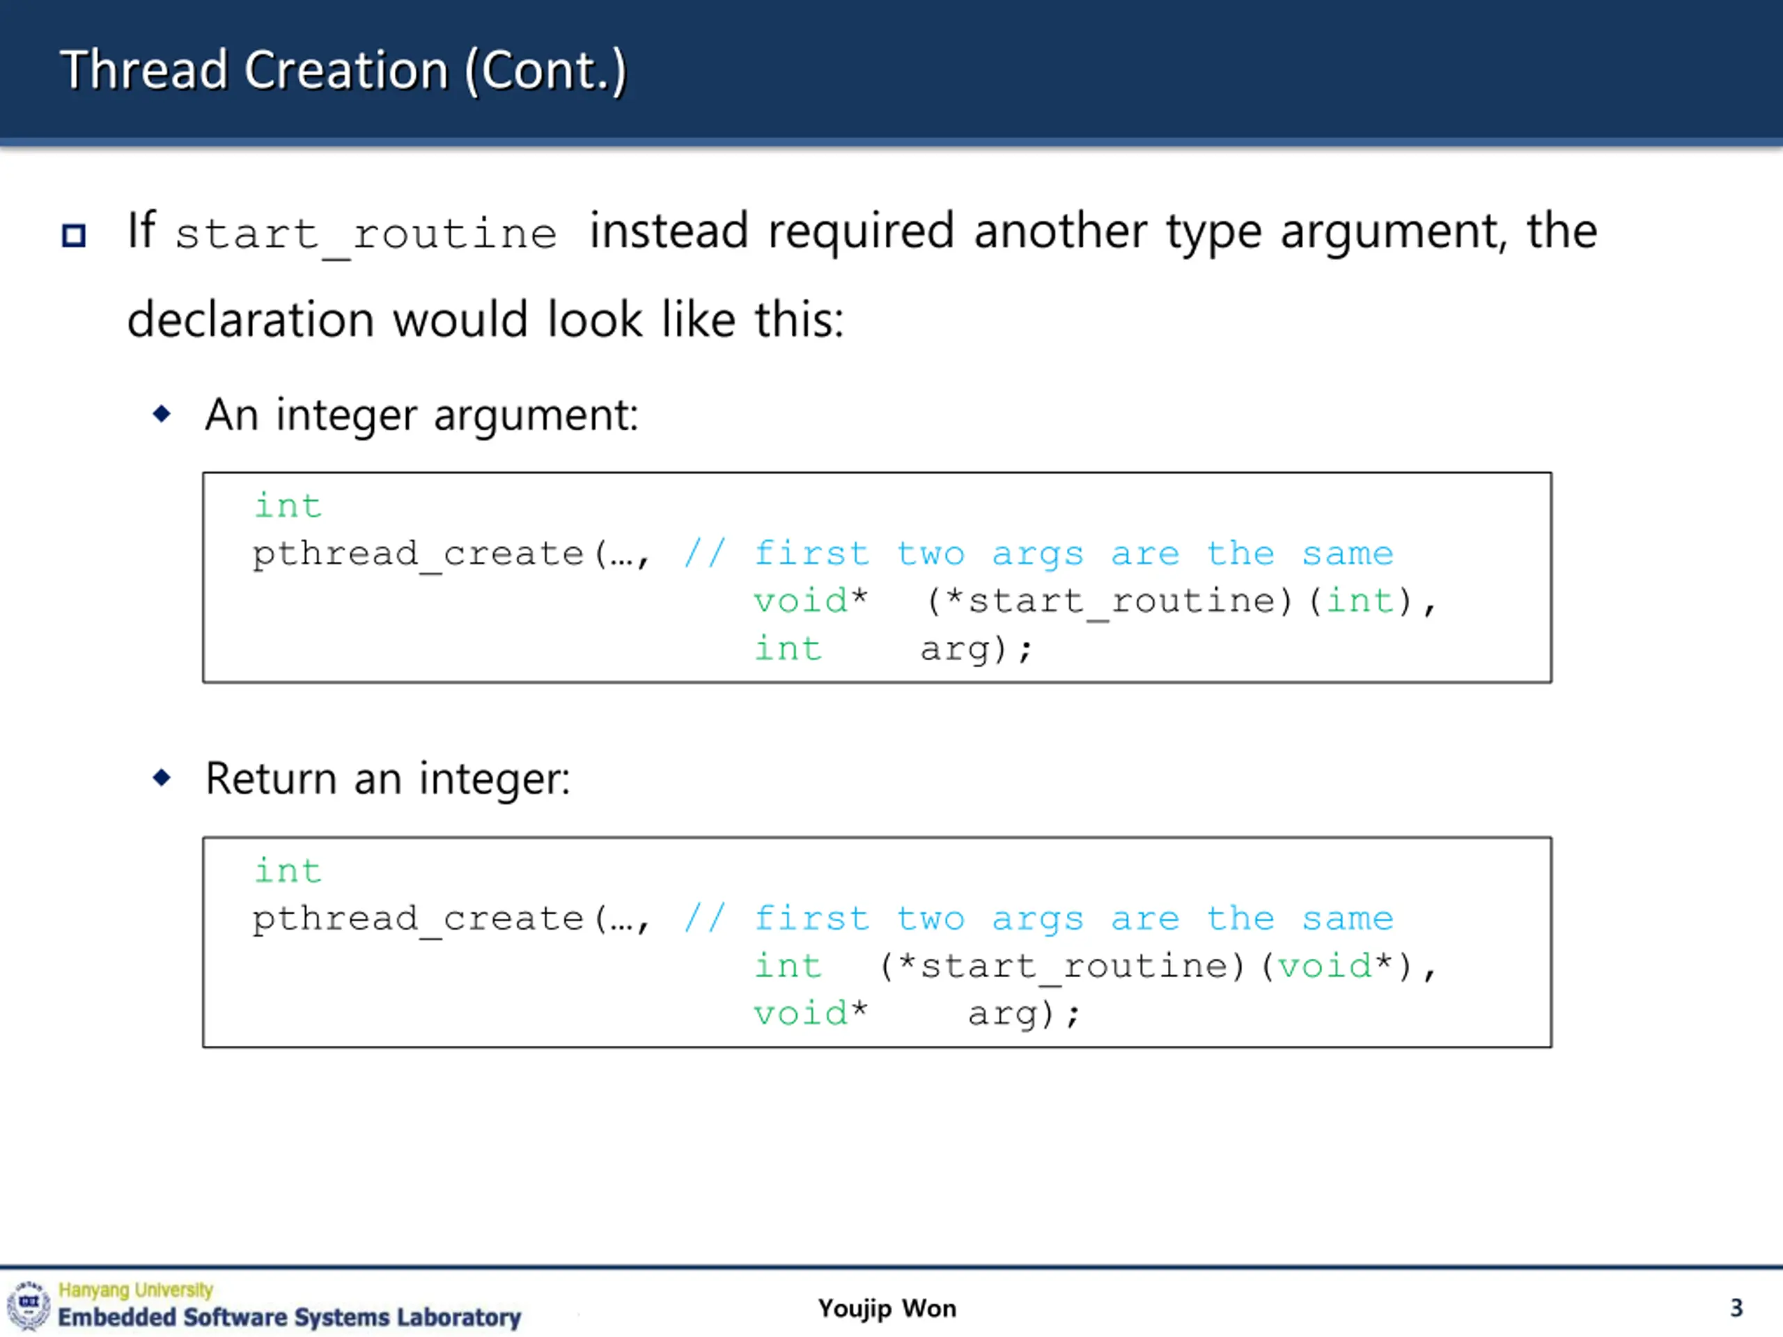This screenshot has width=1783, height=1337.
Task: Click 'pthread_create(…,' in first code box
Action: tap(451, 555)
